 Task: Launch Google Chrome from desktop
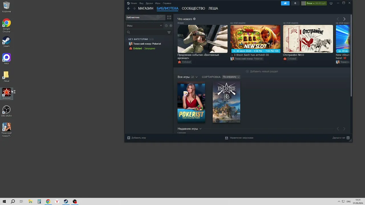click(x=7, y=26)
